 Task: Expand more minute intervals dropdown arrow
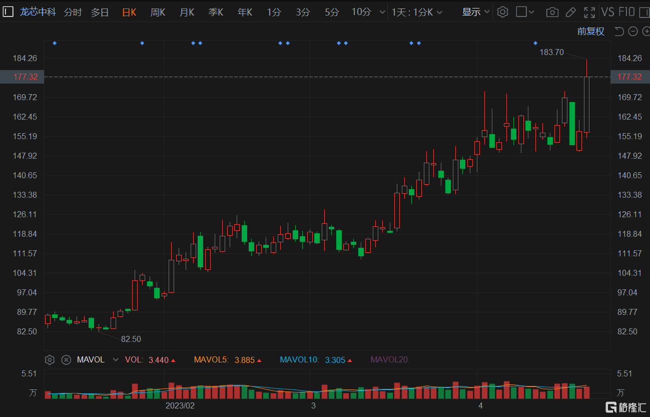382,12
